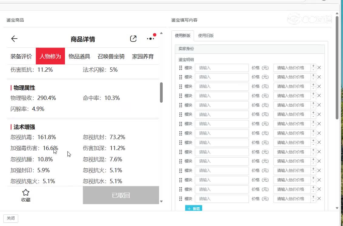Screen dimensions: 343x226
Task: Open the 装备评价 tab
Action: pyautogui.click(x=21, y=56)
